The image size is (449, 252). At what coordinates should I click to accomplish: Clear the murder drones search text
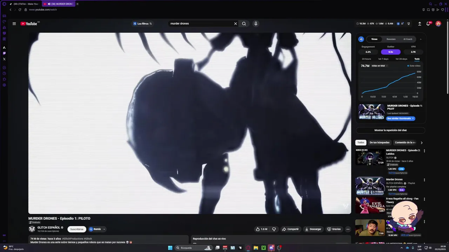tap(235, 24)
